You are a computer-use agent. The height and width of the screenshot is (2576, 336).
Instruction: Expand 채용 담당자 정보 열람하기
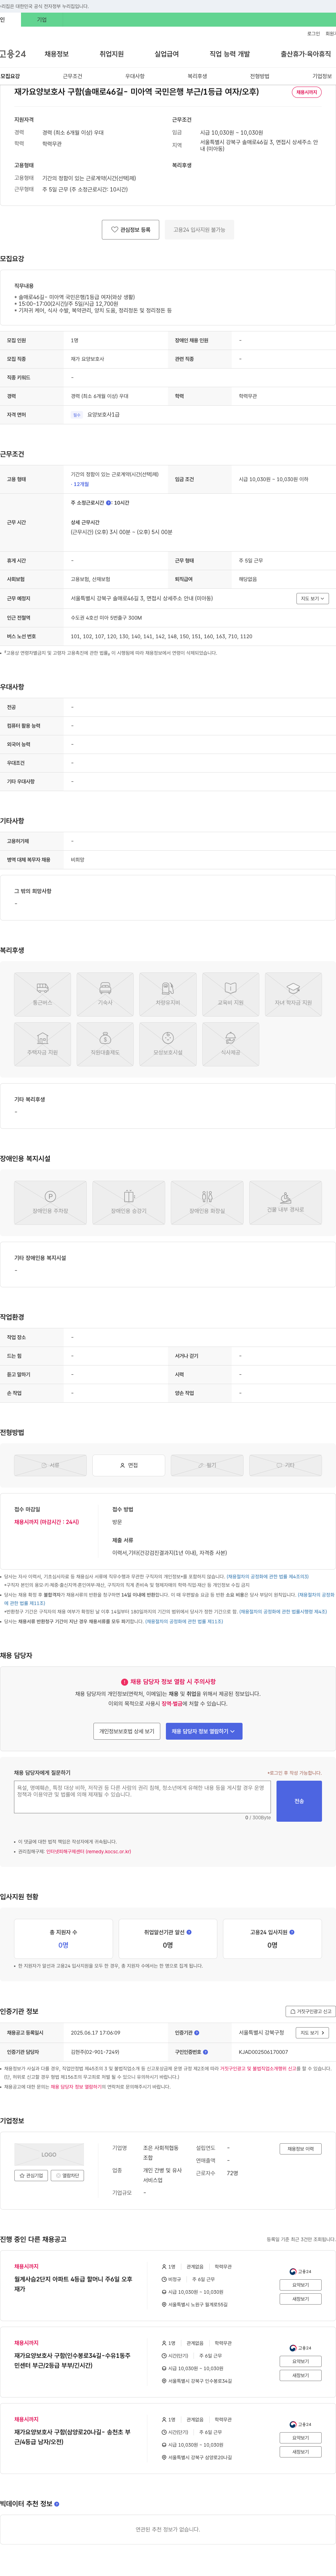[203, 1731]
